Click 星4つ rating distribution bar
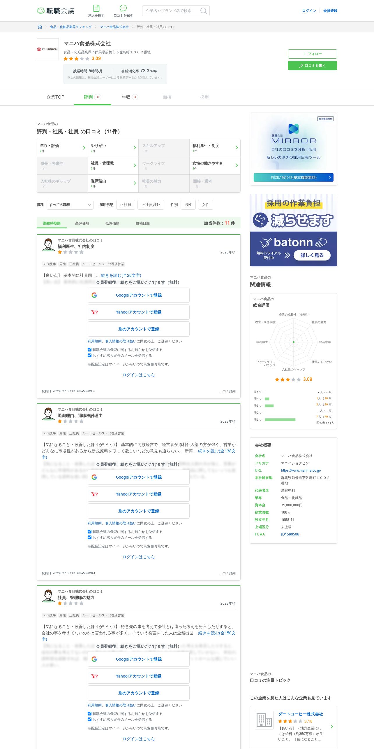Image resolution: width=374 pixels, height=749 pixels. click(267, 399)
